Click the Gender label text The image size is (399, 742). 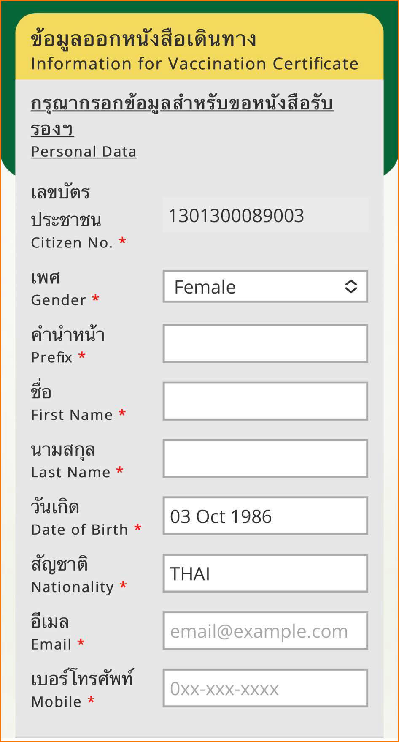point(59,300)
